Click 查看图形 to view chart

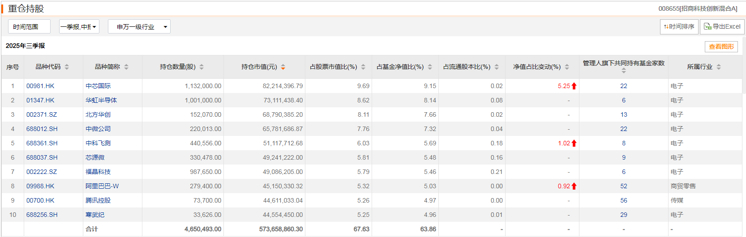tap(721, 47)
